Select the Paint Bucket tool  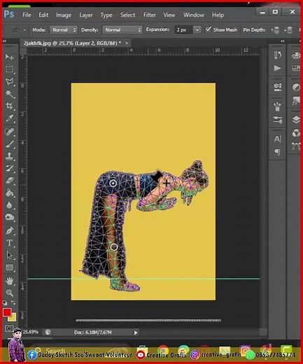[9, 192]
